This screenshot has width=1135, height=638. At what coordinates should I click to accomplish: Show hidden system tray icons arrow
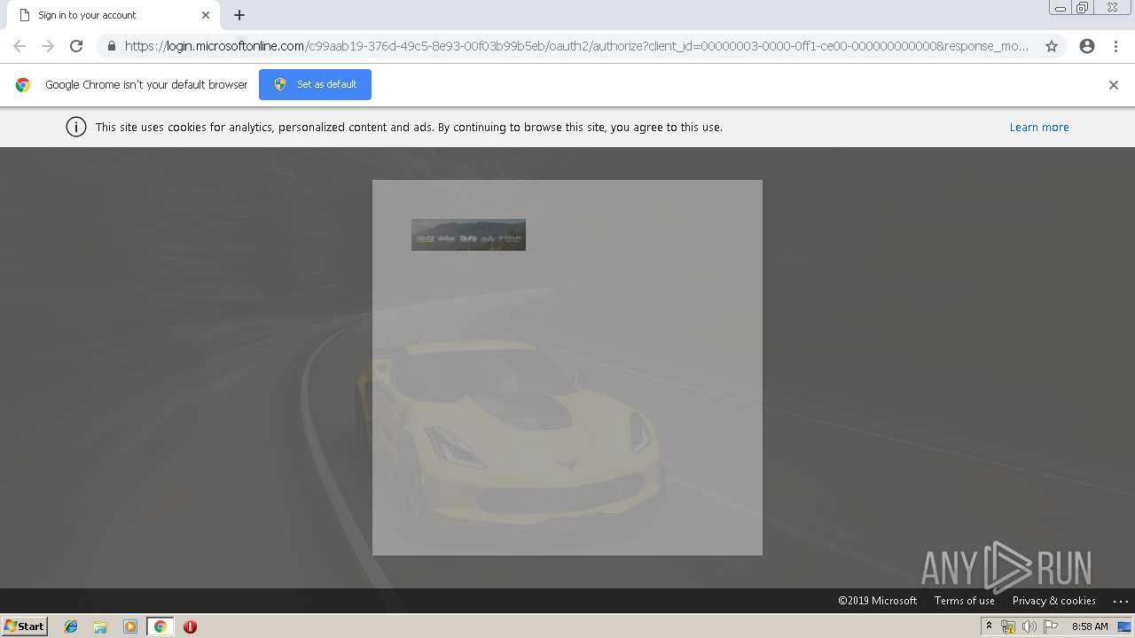(989, 626)
